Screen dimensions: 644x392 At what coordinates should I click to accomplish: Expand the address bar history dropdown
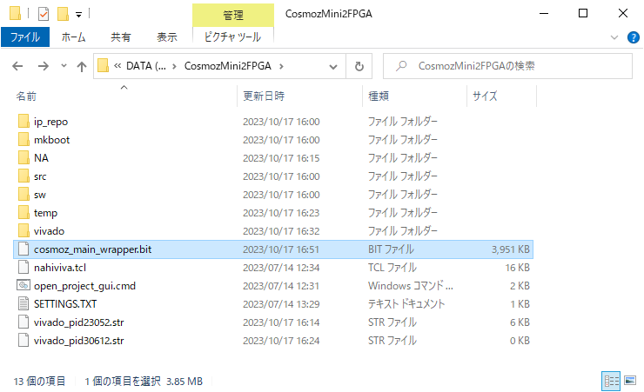(335, 66)
